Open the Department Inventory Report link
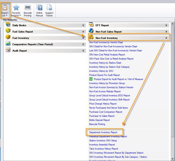This screenshot has width=175, height=161. coord(103,132)
